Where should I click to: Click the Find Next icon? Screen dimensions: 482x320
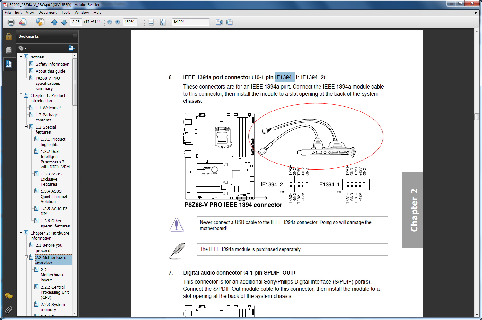(229, 22)
